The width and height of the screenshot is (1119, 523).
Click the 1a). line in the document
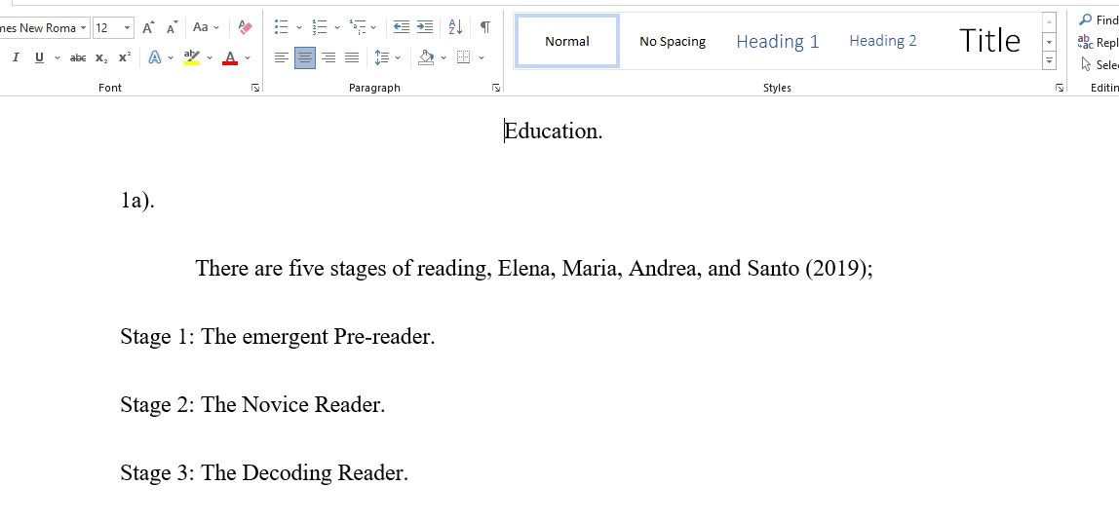coord(137,201)
